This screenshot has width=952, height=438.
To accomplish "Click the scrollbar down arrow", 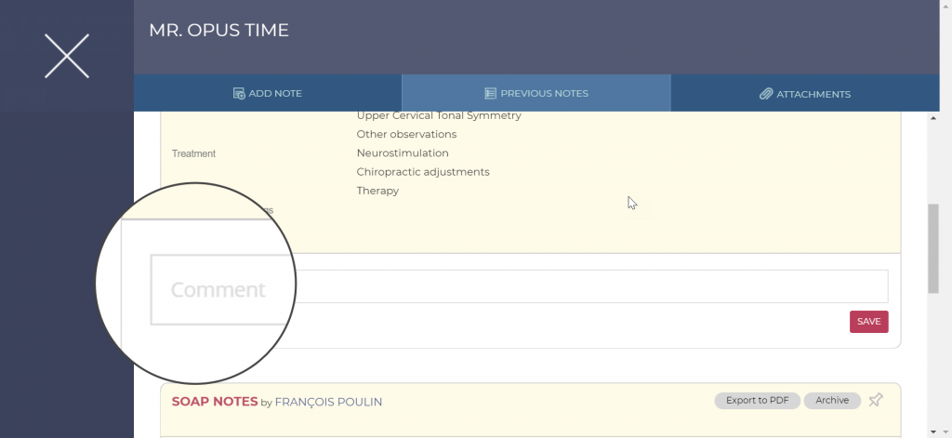I will click(x=933, y=431).
